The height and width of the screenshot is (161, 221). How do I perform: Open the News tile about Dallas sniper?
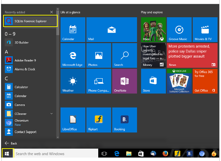pyautogui.click(x=192, y=56)
